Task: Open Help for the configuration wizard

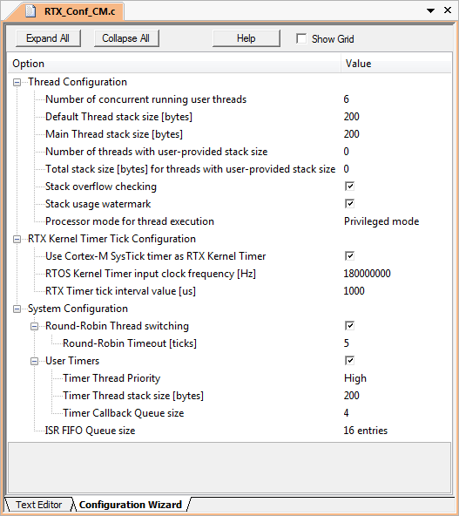Action: (246, 38)
